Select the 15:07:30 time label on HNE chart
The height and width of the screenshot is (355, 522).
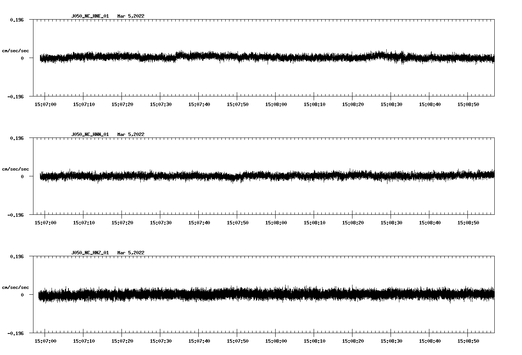pyautogui.click(x=161, y=105)
